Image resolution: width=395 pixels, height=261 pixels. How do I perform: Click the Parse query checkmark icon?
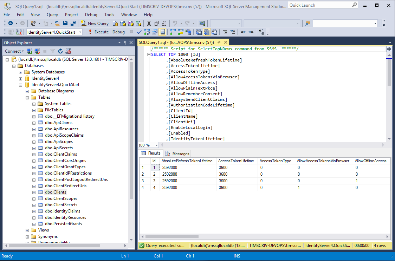coord(139,32)
